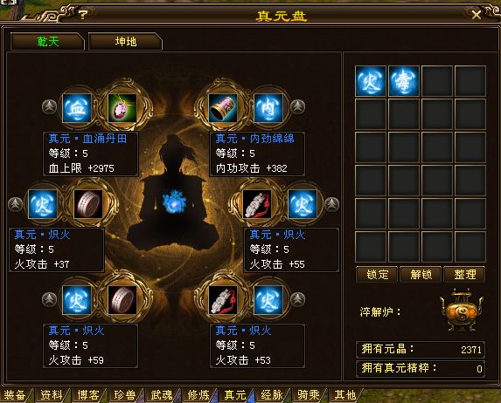501x403 pixels.
Task: Open the 装备 equipment tab
Action: (15, 395)
